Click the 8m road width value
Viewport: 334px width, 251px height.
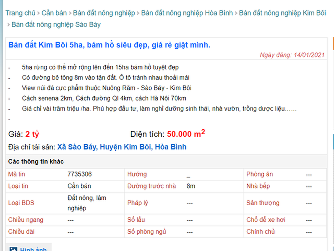pyautogui.click(x=191, y=186)
